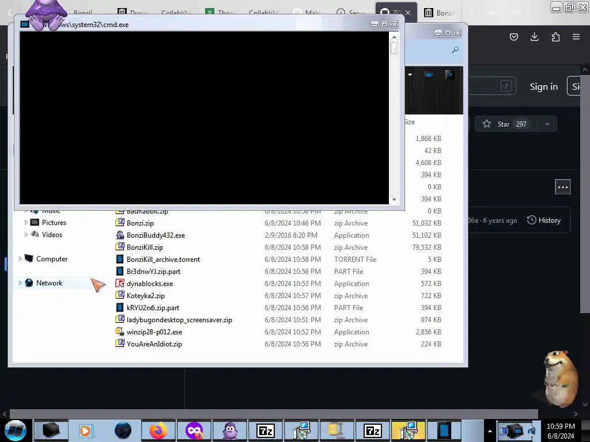Select the winzip28-p012.exe file name
The height and width of the screenshot is (442, 590).
pos(154,332)
